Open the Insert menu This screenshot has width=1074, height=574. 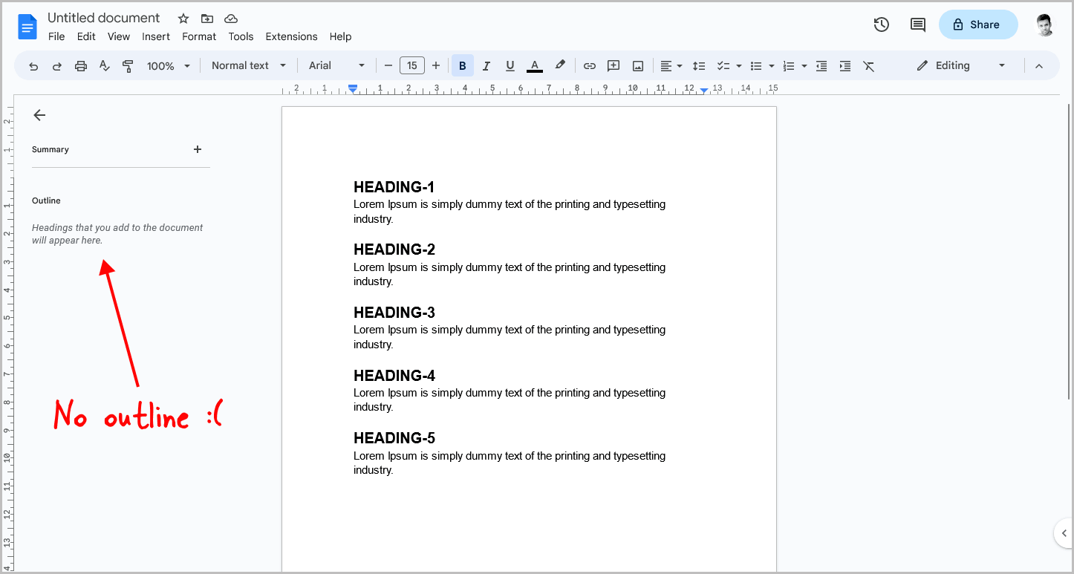(156, 36)
